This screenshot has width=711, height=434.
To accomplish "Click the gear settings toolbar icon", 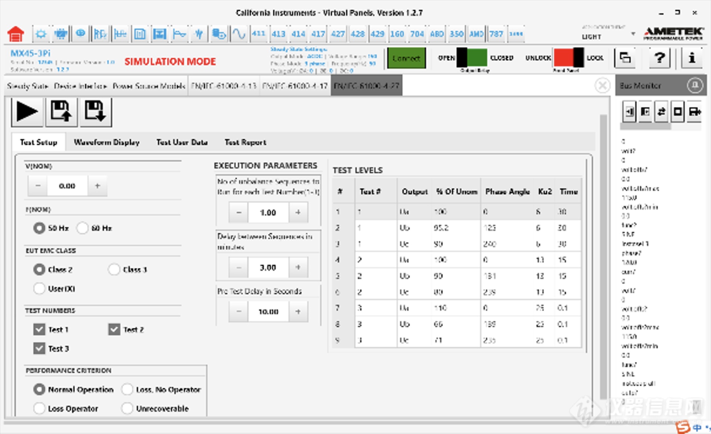I will tap(41, 34).
